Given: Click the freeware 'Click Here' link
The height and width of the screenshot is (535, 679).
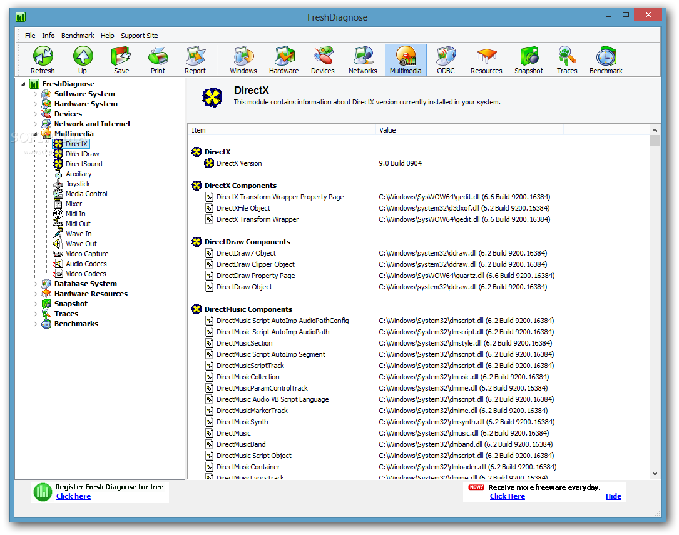Looking at the screenshot, I should 507,496.
